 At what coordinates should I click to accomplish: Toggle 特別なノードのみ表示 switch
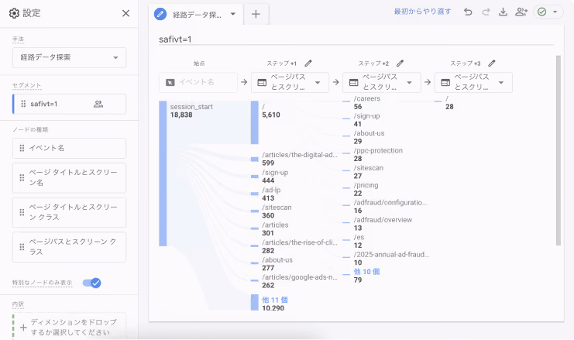tap(92, 283)
